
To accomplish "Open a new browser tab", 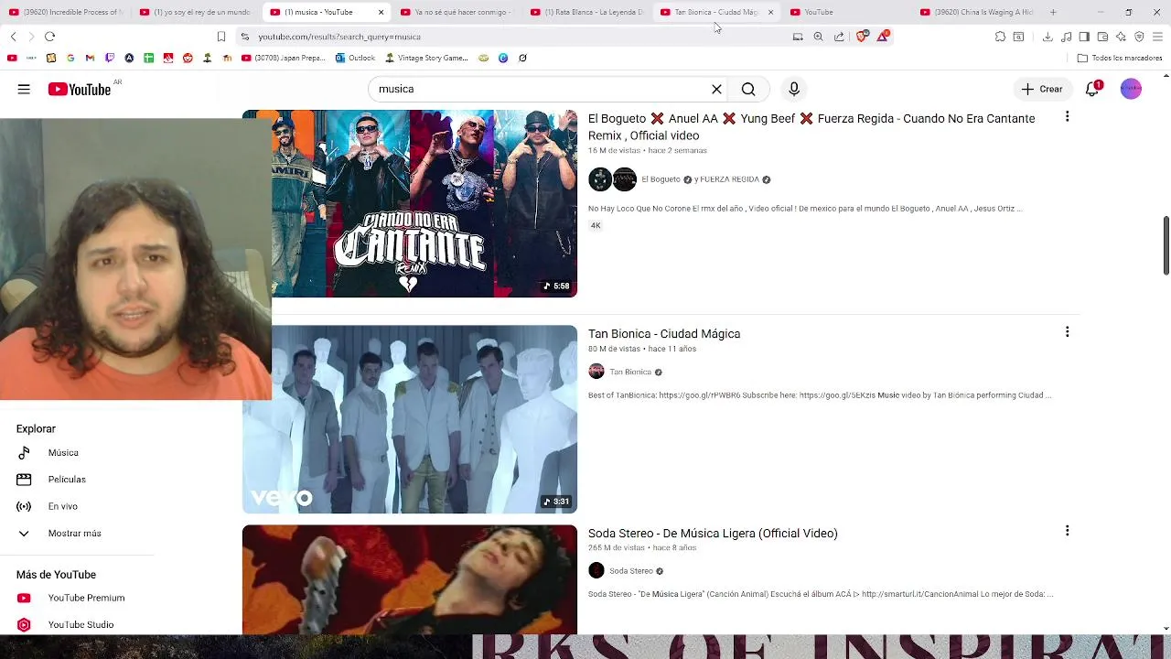I will click(1053, 12).
